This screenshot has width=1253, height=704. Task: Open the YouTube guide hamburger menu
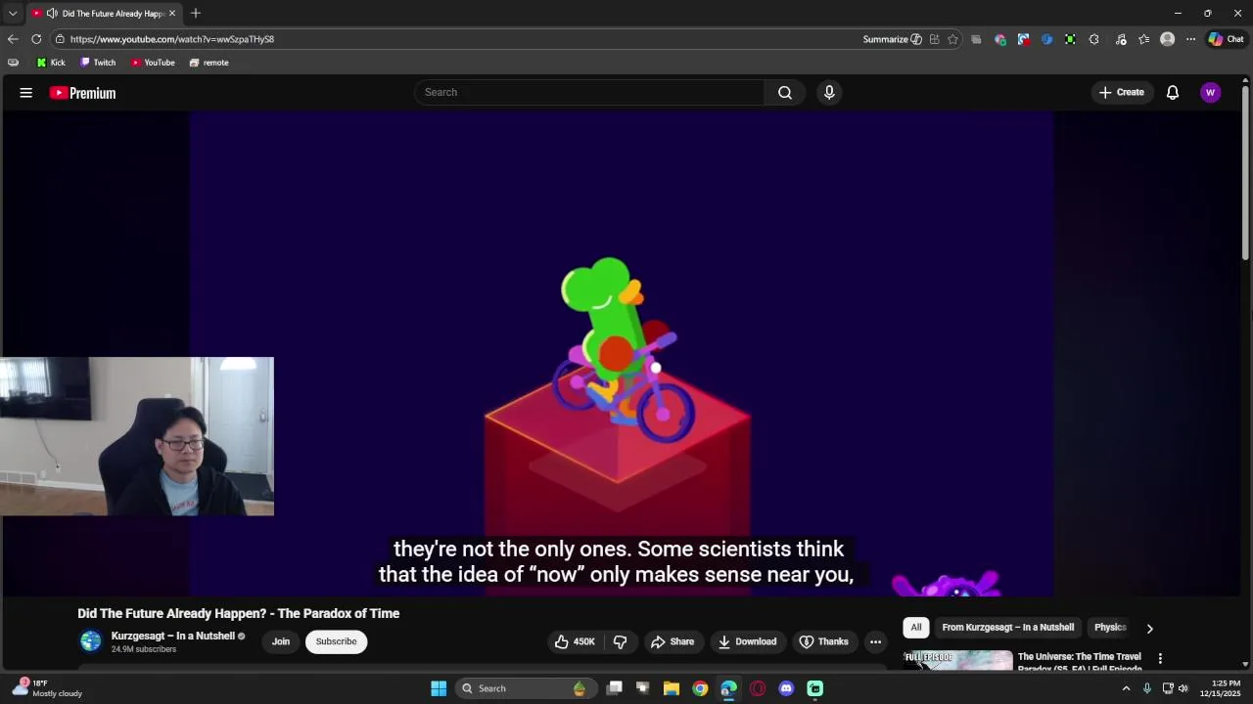(26, 93)
